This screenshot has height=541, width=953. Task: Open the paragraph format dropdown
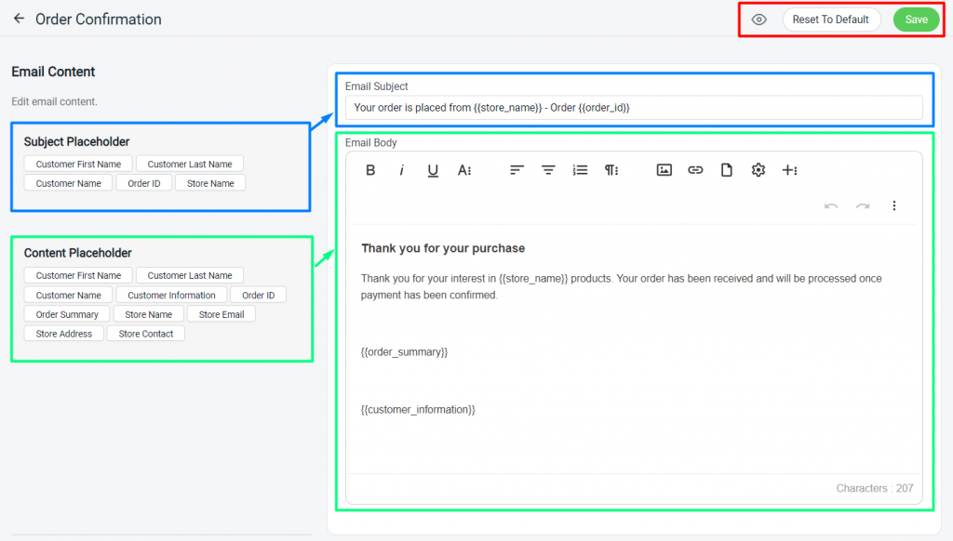pyautogui.click(x=611, y=170)
